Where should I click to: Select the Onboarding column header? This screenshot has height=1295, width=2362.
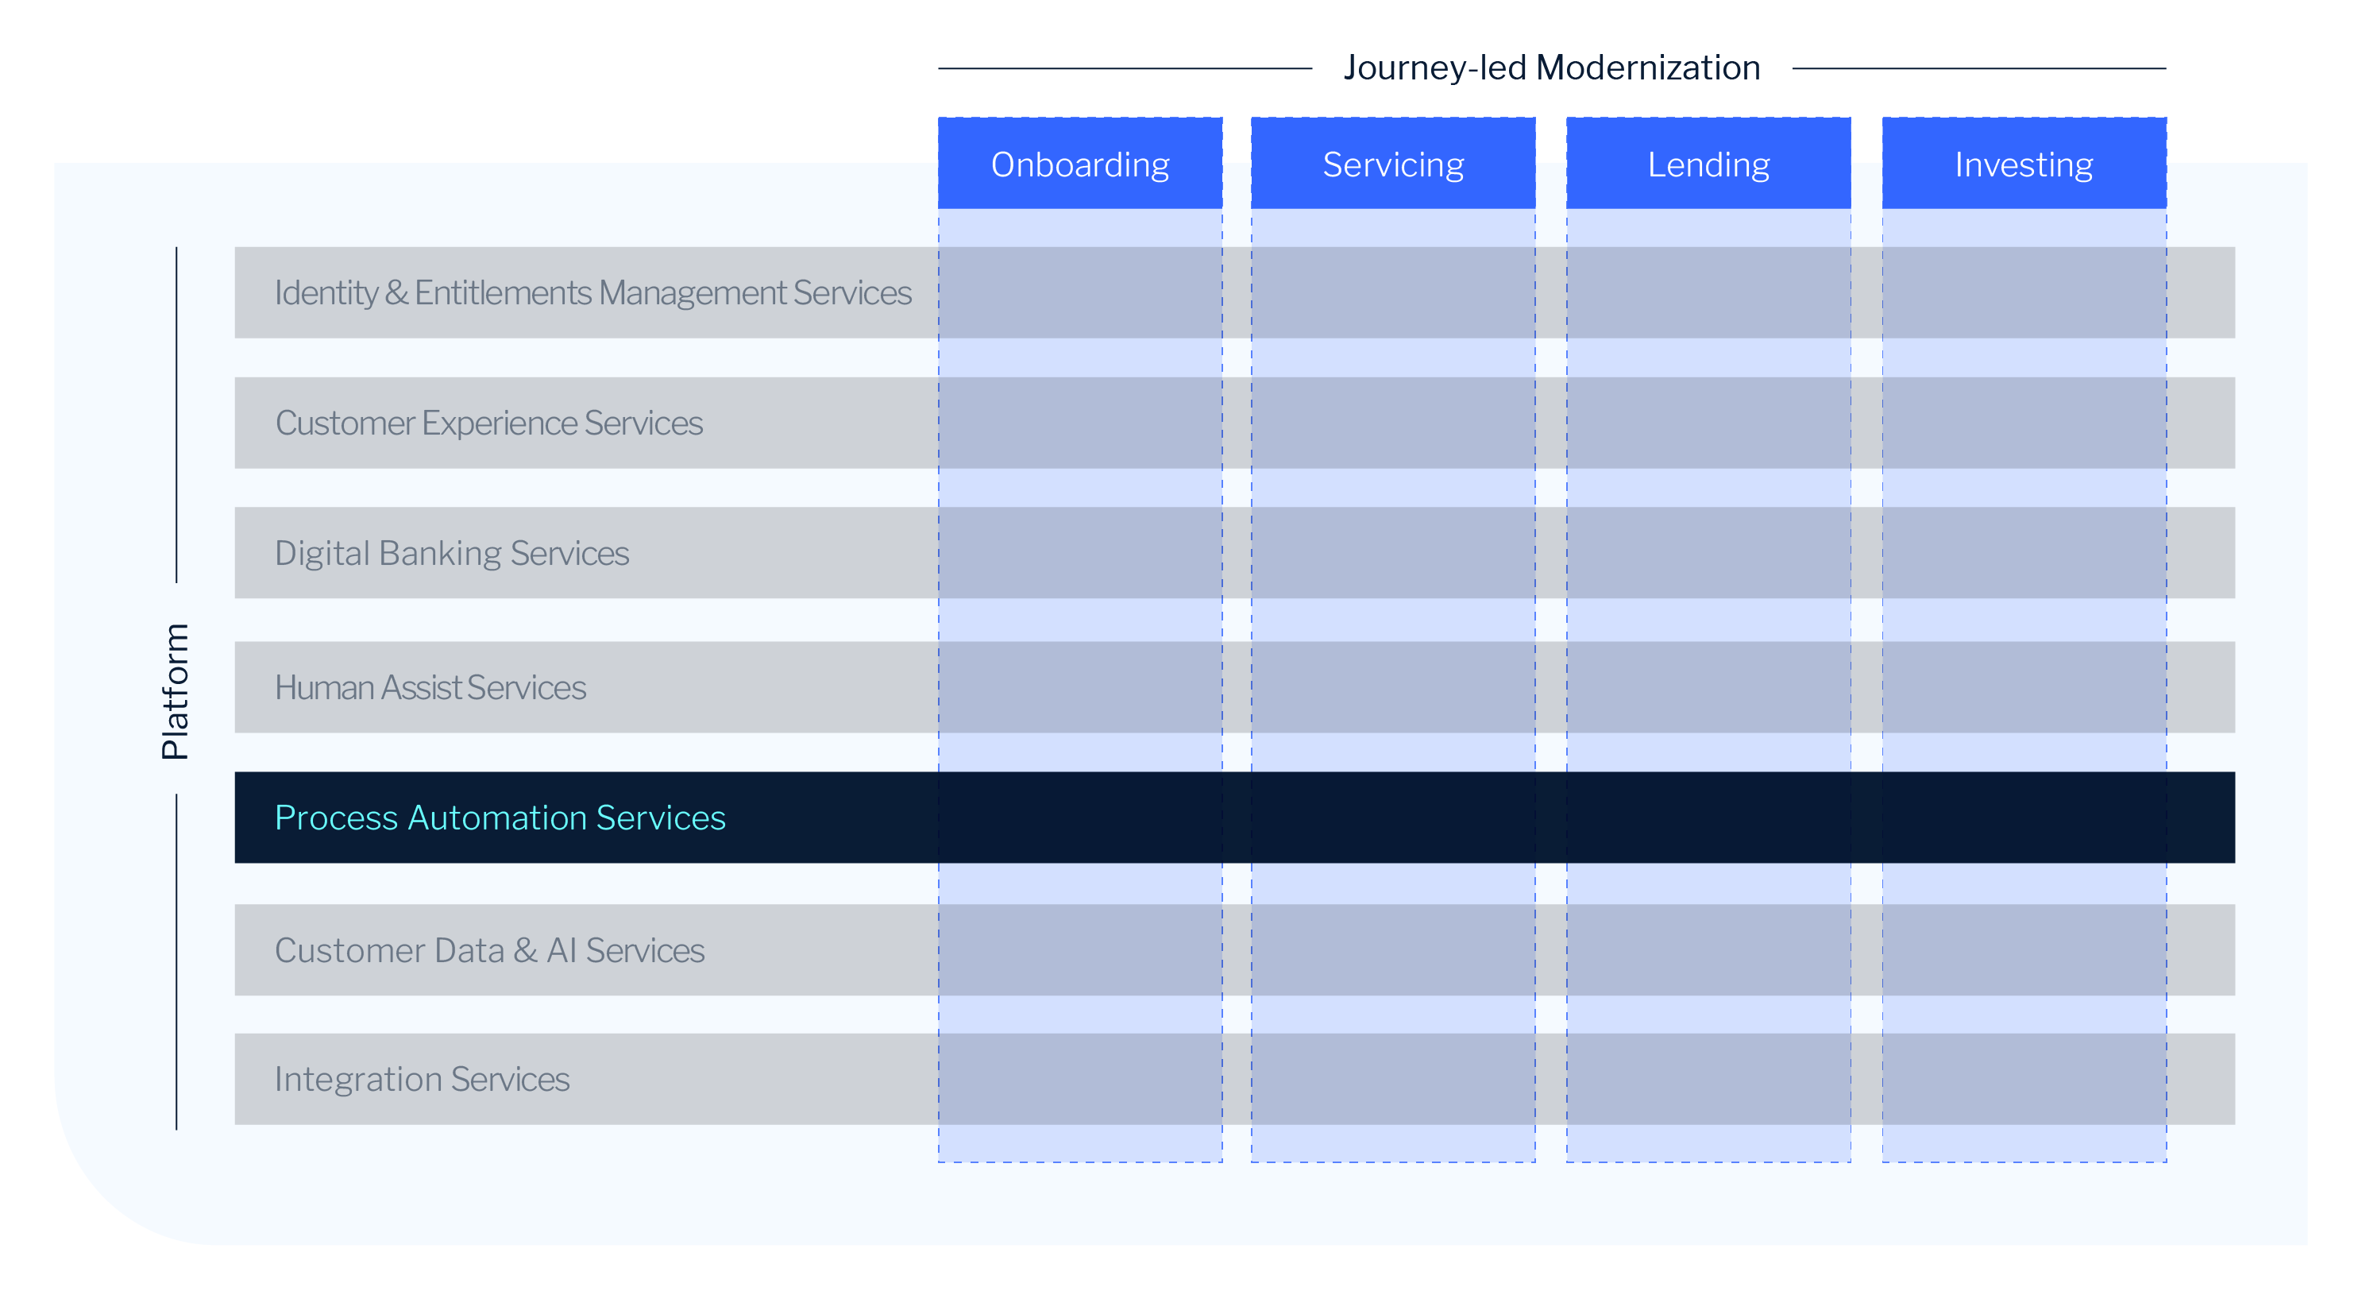[1079, 163]
